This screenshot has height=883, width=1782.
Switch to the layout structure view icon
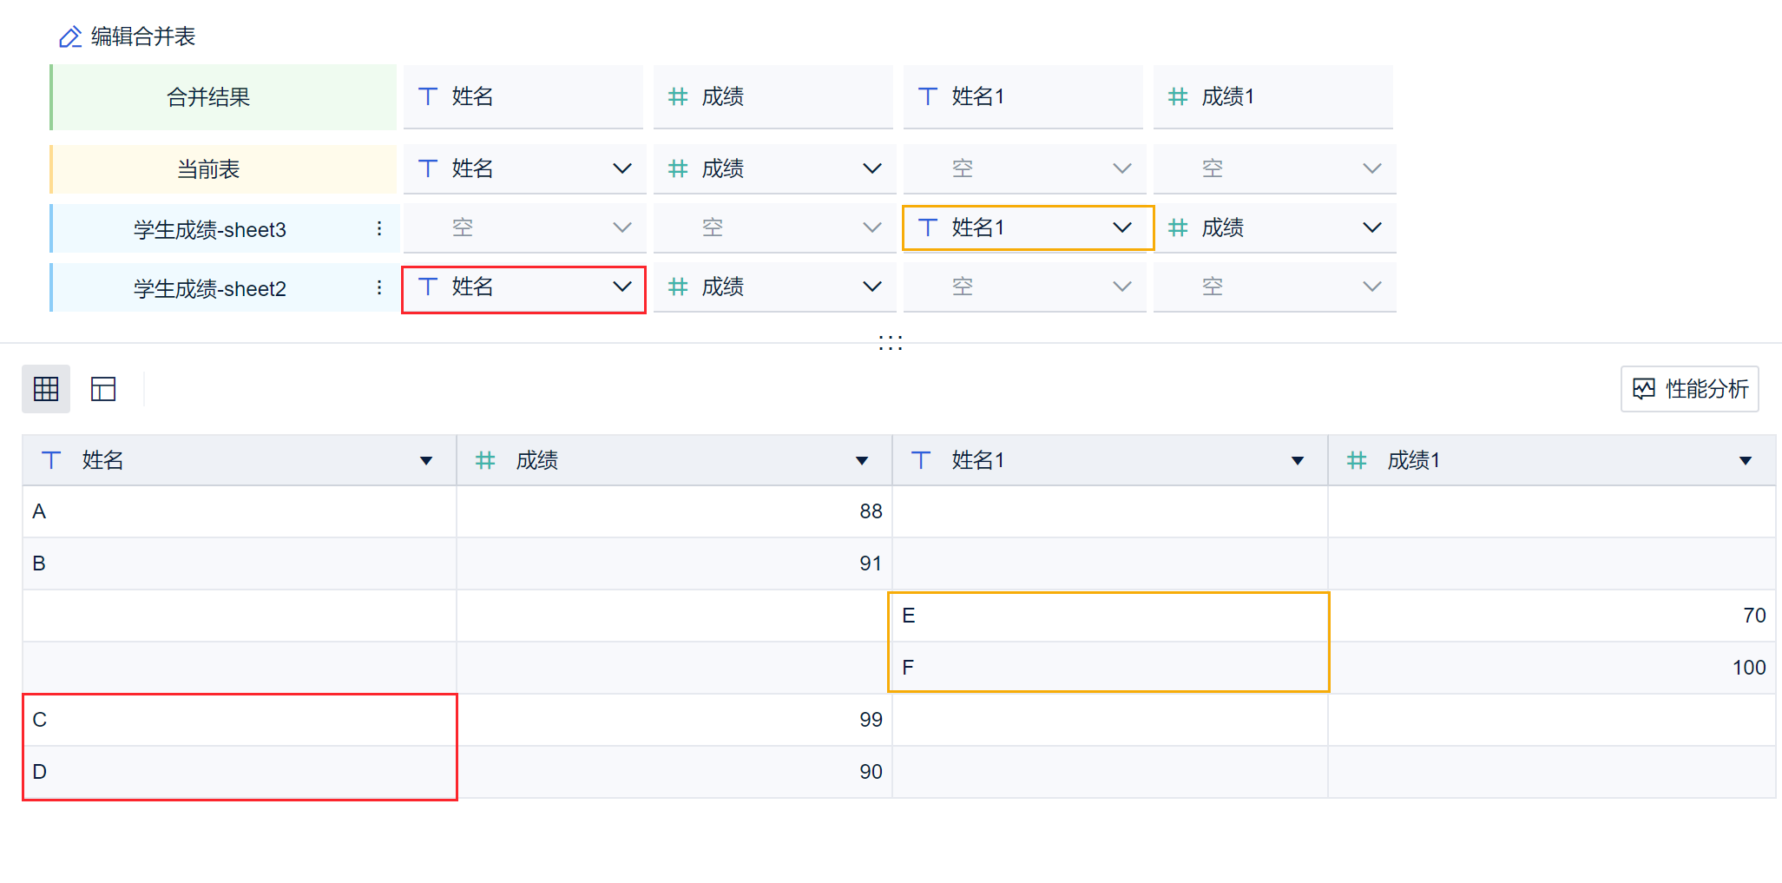pyautogui.click(x=103, y=389)
